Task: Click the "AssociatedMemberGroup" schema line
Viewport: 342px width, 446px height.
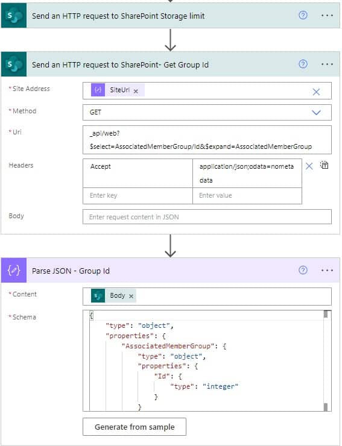Action: click(174, 346)
